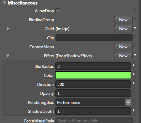The width and height of the screenshot is (141, 123).
Task: Click the property marker beside the Clip field
Action: click(135, 37)
